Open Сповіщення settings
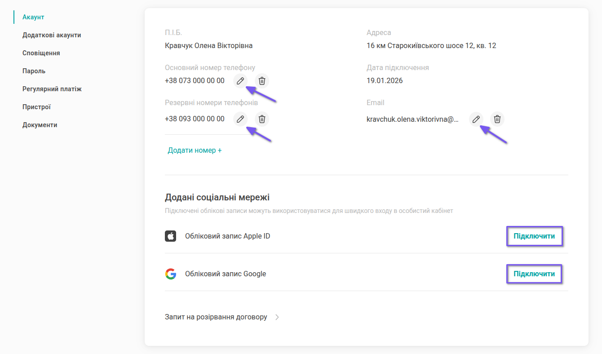 [41, 53]
